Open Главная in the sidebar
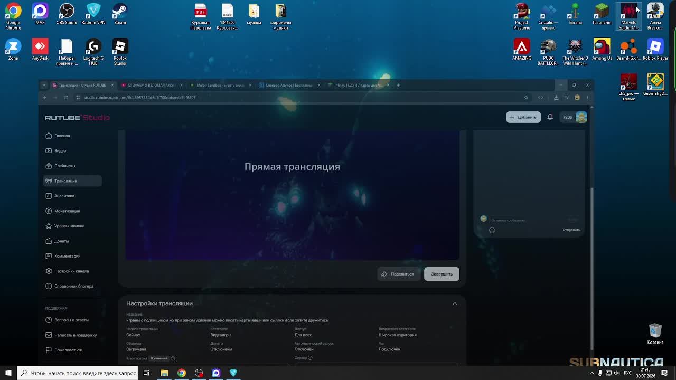Viewport: 676px width, 380px height. pyautogui.click(x=72, y=136)
